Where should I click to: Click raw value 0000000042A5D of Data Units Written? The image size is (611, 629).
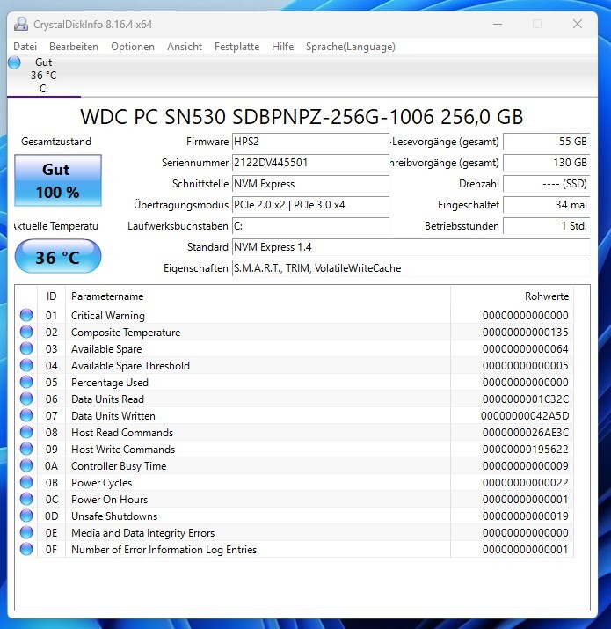525,416
